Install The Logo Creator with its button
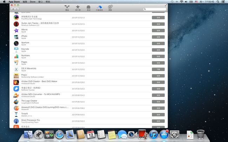The height and width of the screenshot is (142, 228). [x=158, y=102]
